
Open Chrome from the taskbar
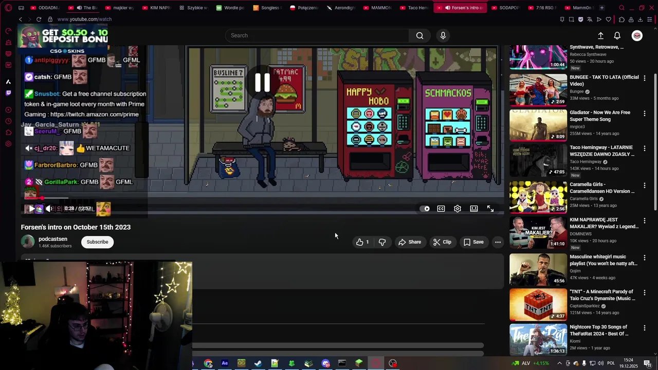point(208,363)
